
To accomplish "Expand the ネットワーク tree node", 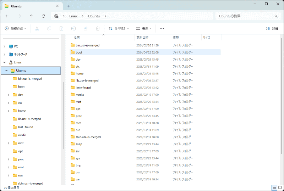I will (x=5, y=55).
